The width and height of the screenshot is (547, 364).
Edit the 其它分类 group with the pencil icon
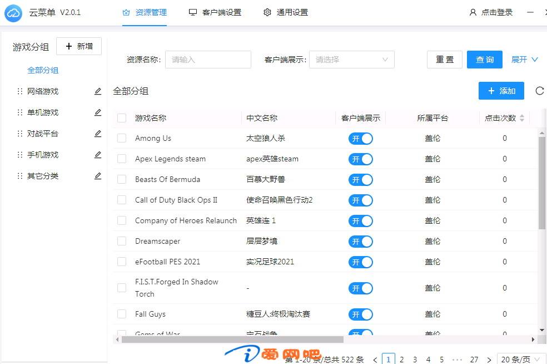98,176
